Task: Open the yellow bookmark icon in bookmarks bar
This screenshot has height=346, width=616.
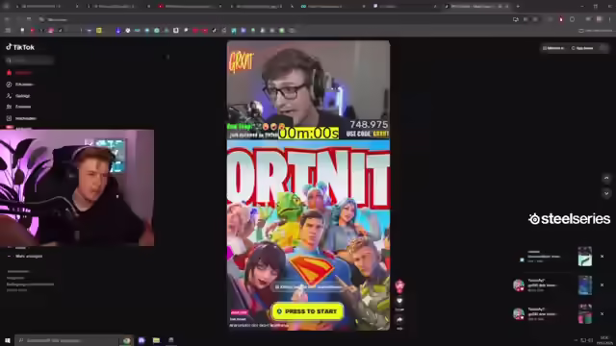Action: (x=98, y=30)
